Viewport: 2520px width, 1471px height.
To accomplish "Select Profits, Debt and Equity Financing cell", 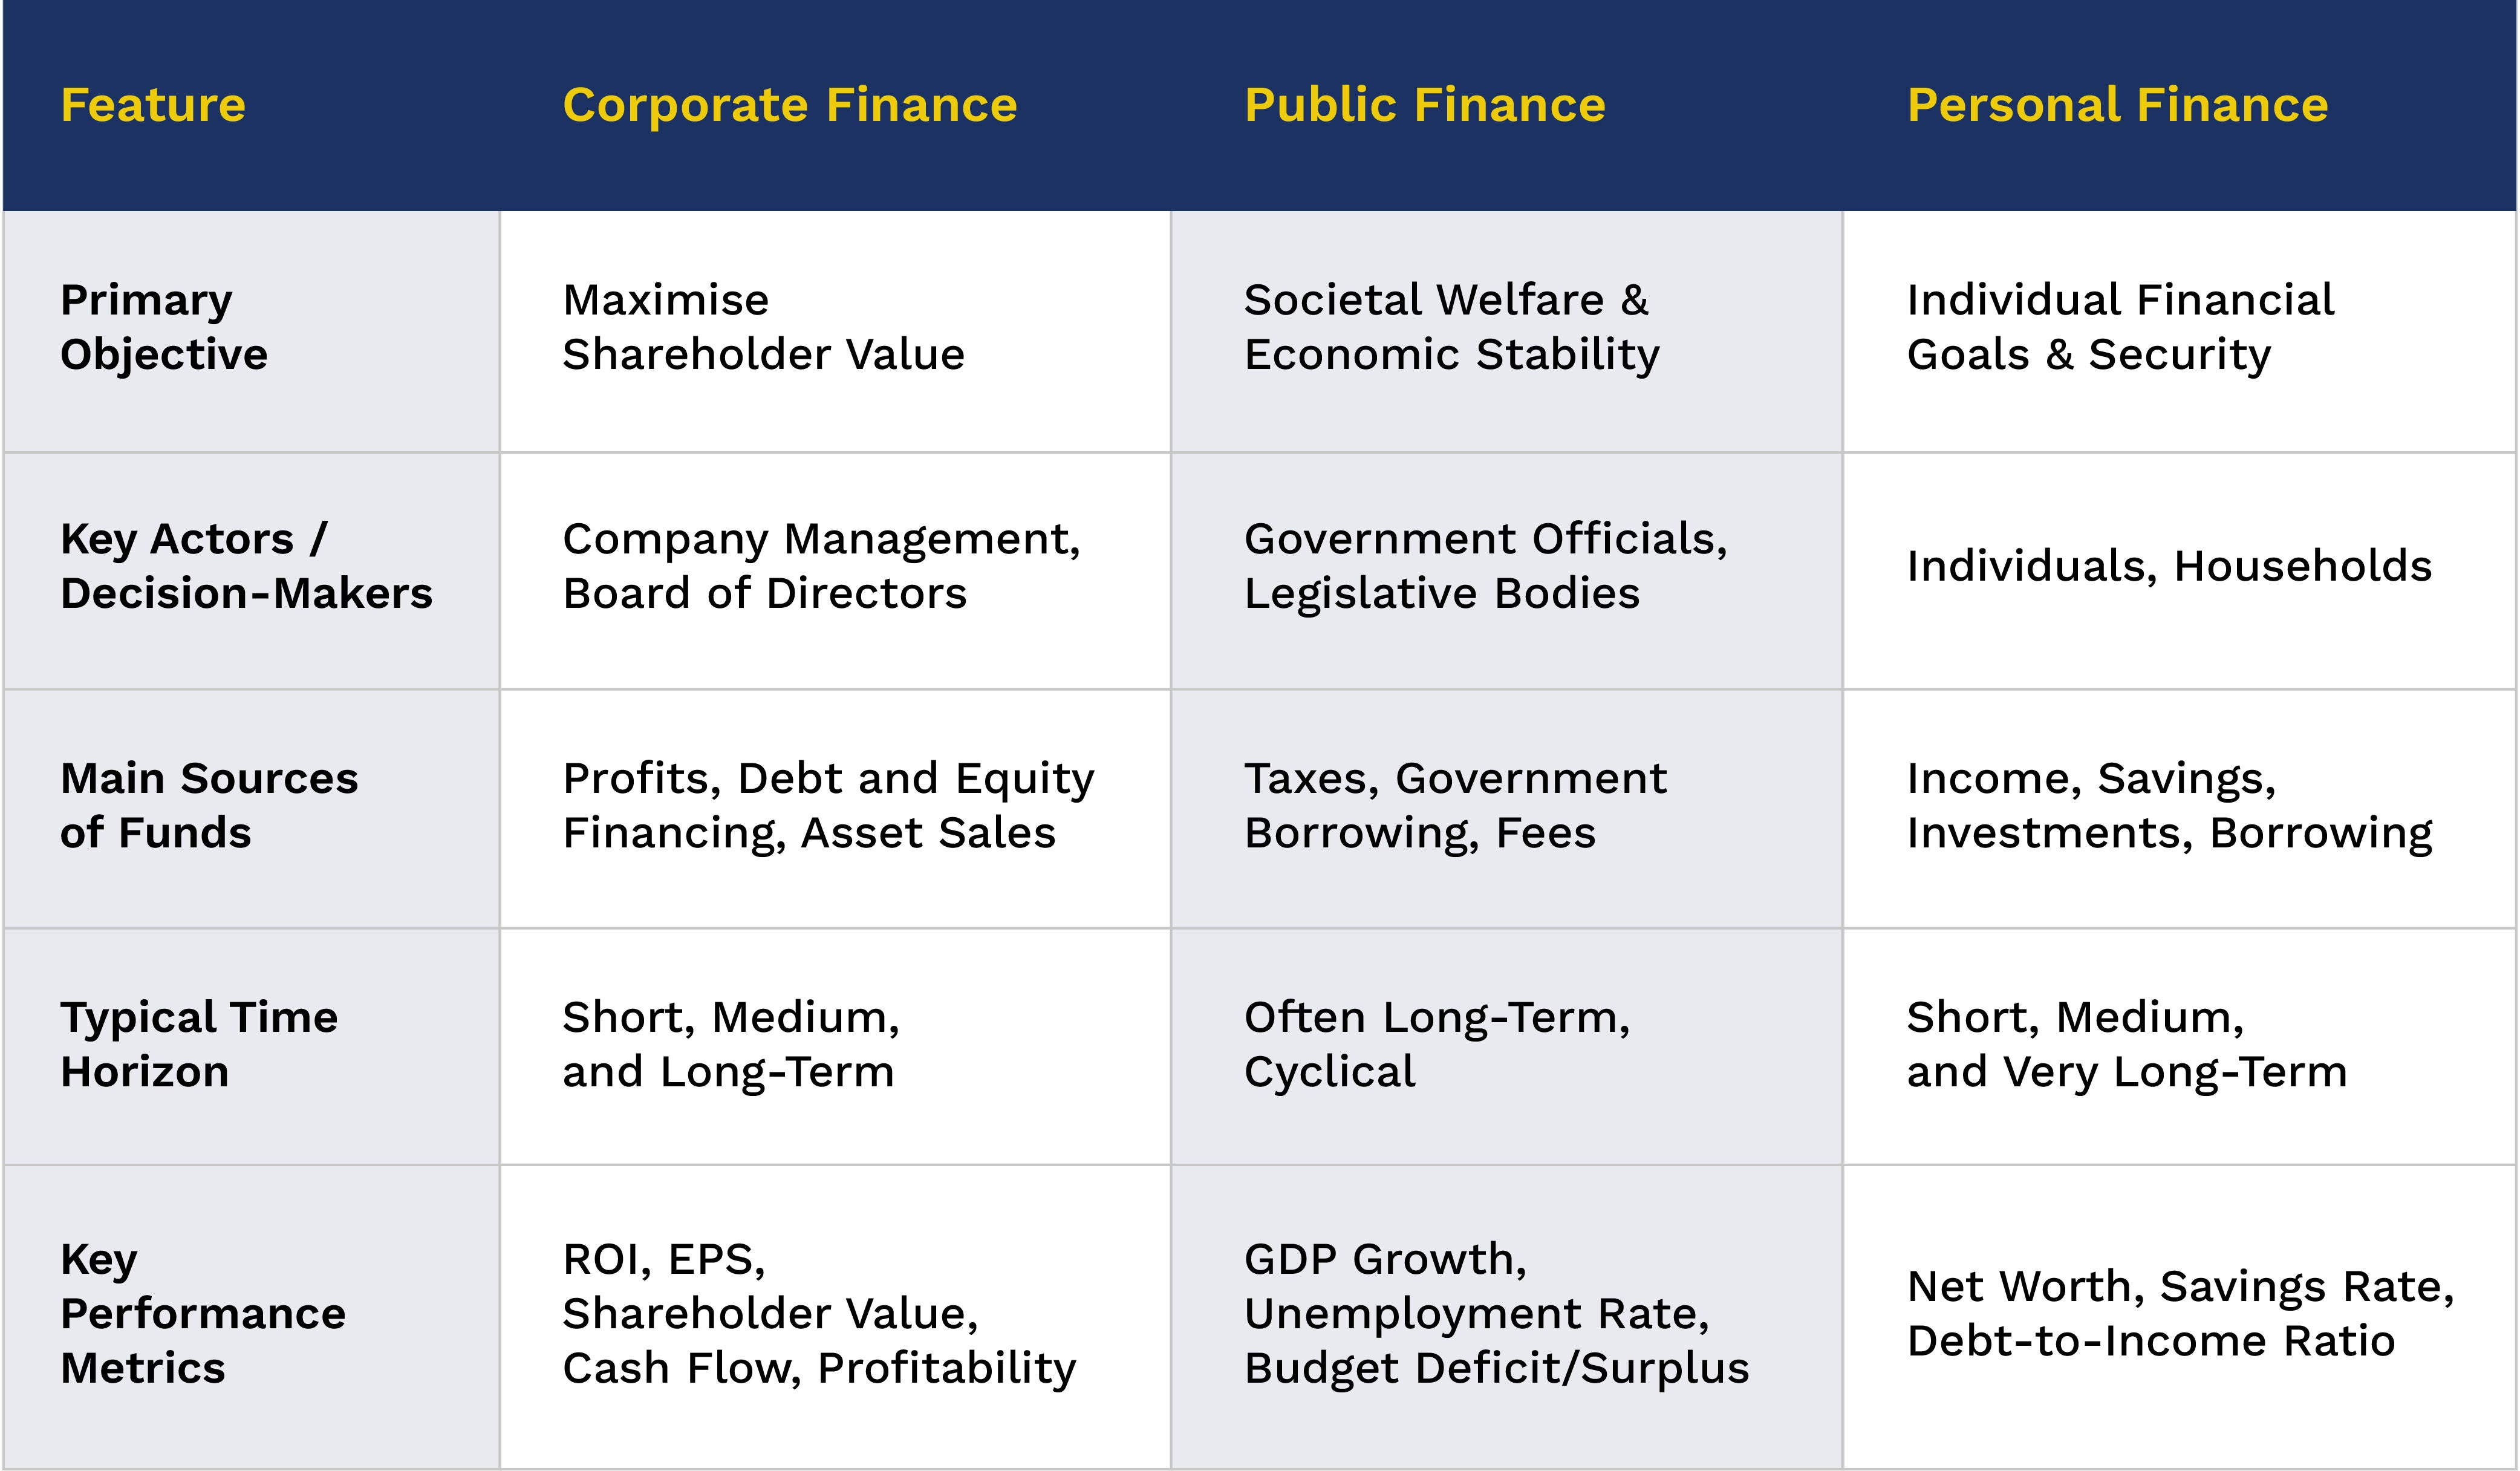I will [x=828, y=805].
